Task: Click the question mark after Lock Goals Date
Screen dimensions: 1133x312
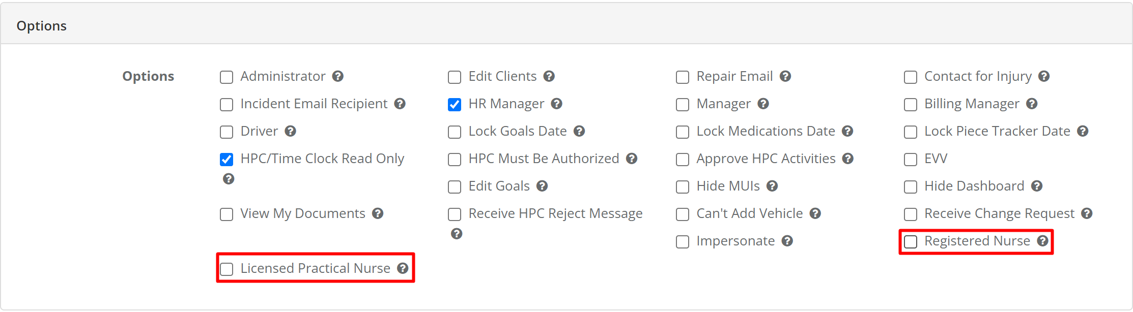Action: point(579,132)
